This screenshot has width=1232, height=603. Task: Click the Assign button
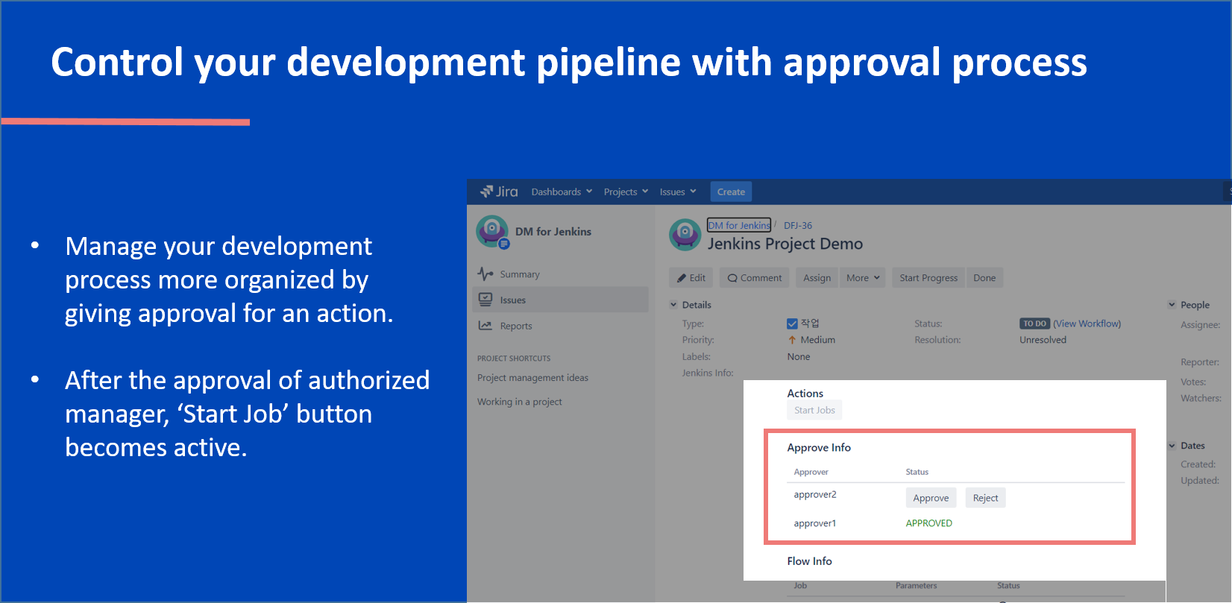(817, 278)
